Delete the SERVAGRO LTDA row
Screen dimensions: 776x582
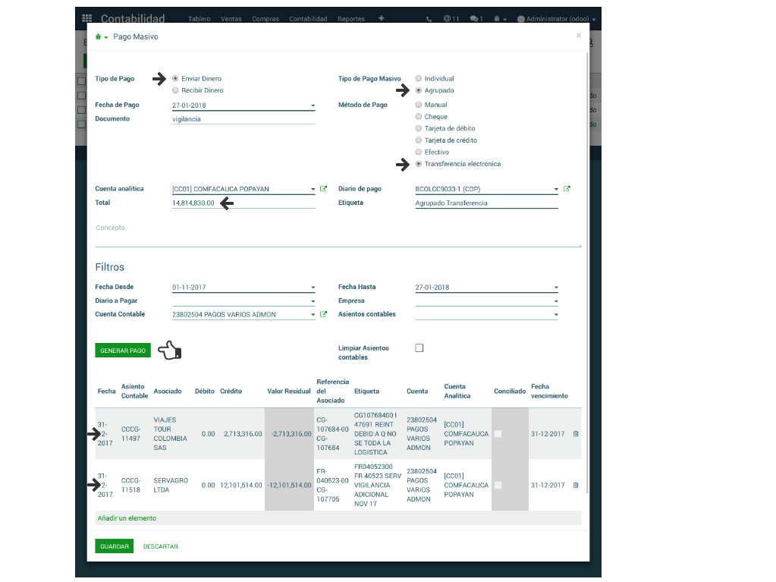tap(576, 485)
